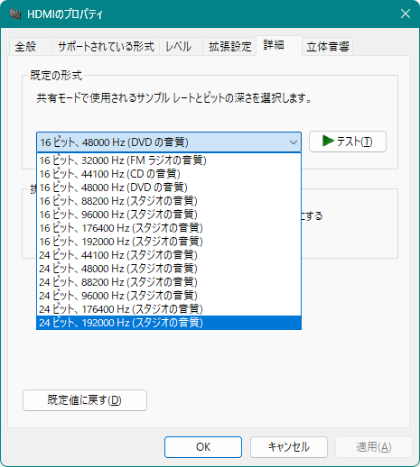Viewport: 420px width, 467px height.
Task: Click the HDMI speaker icon in title bar
Action: point(14,14)
